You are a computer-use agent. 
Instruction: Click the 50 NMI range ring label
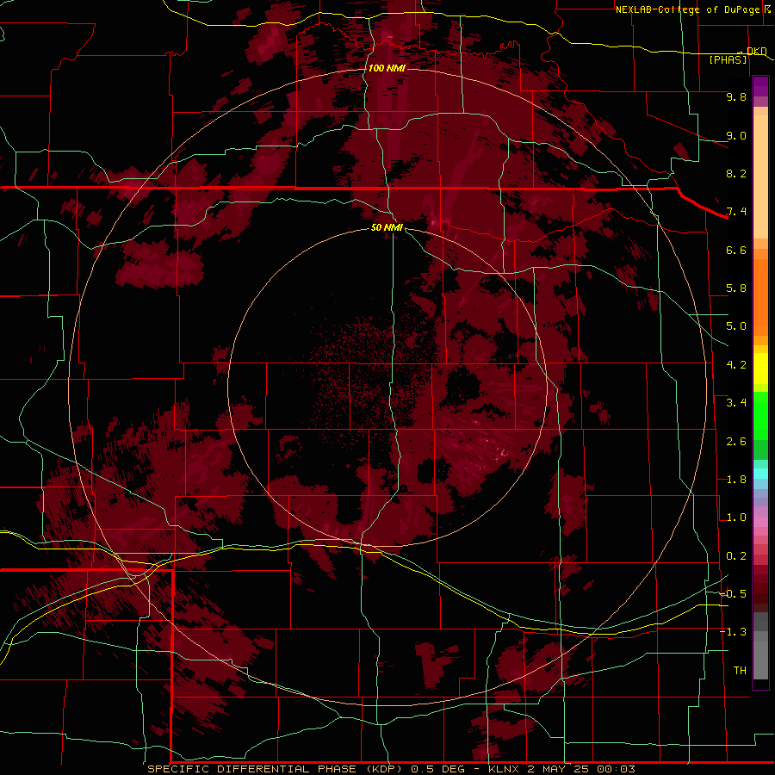387,227
